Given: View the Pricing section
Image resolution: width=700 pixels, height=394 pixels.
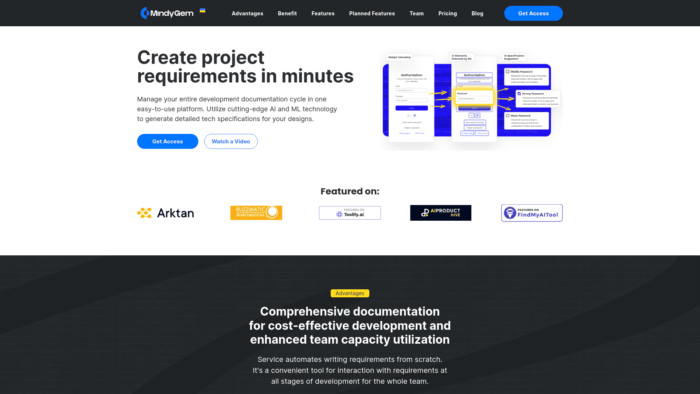Looking at the screenshot, I should (x=448, y=13).
